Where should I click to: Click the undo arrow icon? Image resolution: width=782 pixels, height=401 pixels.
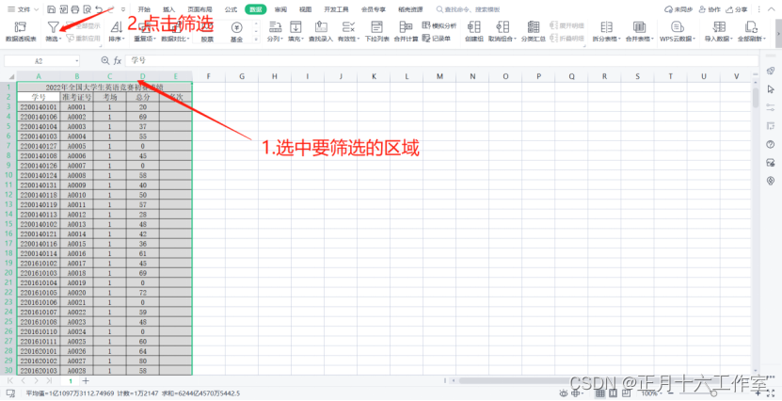pyautogui.click(x=99, y=9)
